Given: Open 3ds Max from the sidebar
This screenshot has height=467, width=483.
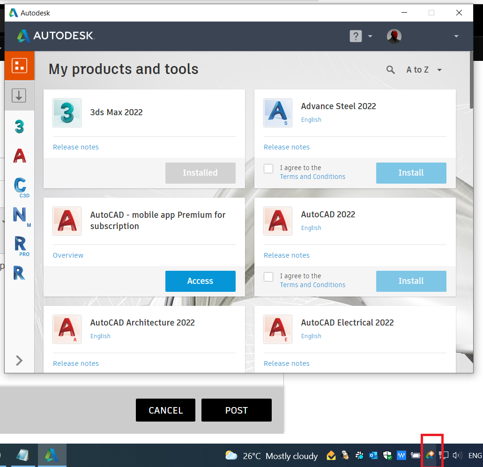Looking at the screenshot, I should point(19,126).
